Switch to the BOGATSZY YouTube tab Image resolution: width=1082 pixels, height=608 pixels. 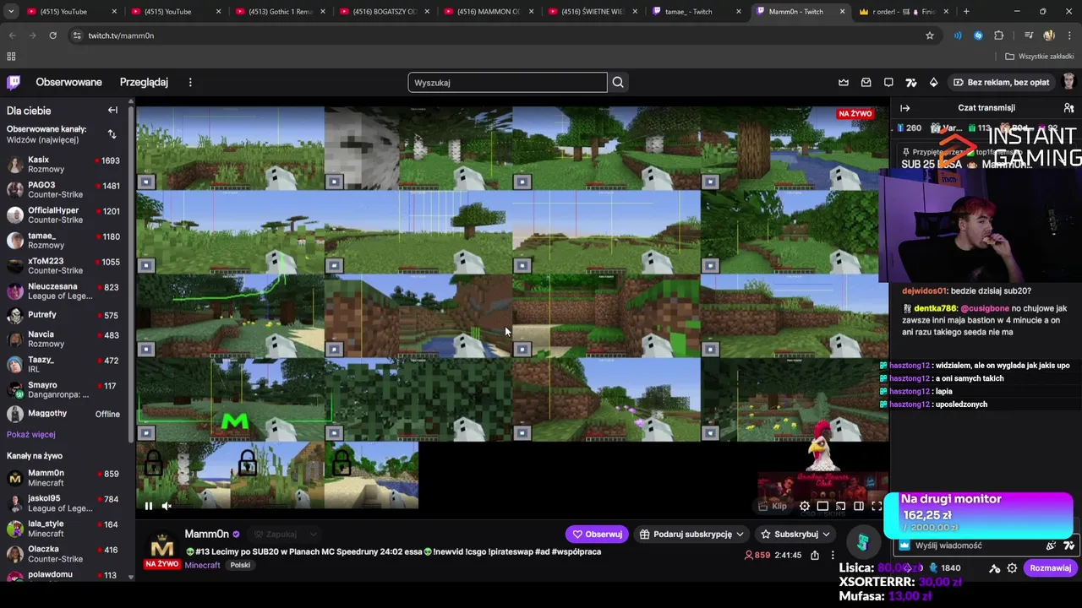pyautogui.click(x=385, y=11)
